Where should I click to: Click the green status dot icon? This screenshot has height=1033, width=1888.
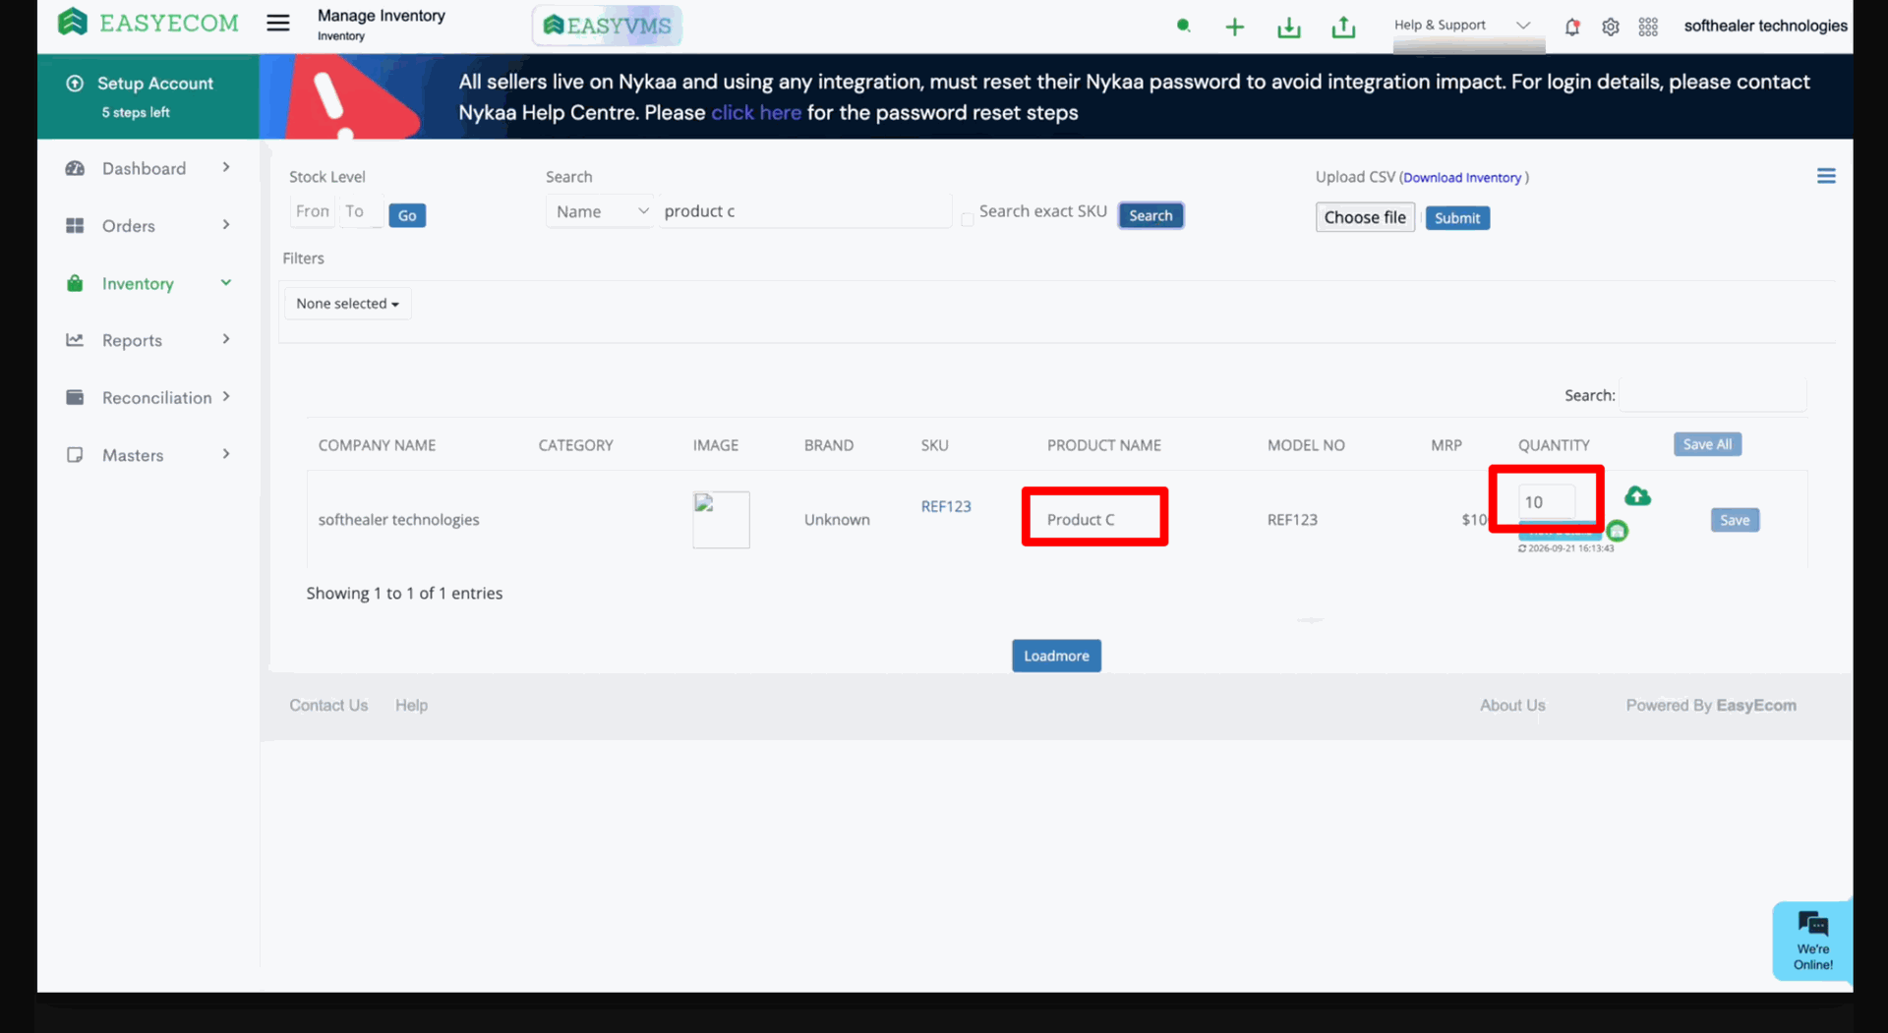coord(1183,26)
